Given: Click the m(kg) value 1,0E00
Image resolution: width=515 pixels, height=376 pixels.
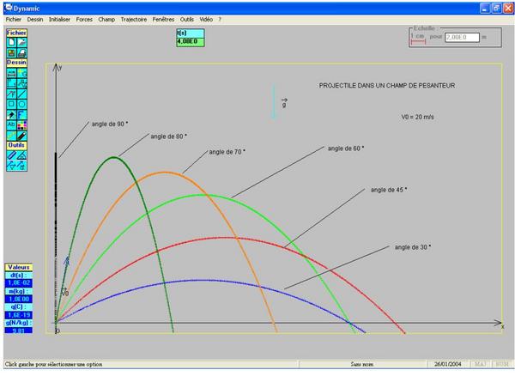Looking at the screenshot, I should click(x=19, y=299).
